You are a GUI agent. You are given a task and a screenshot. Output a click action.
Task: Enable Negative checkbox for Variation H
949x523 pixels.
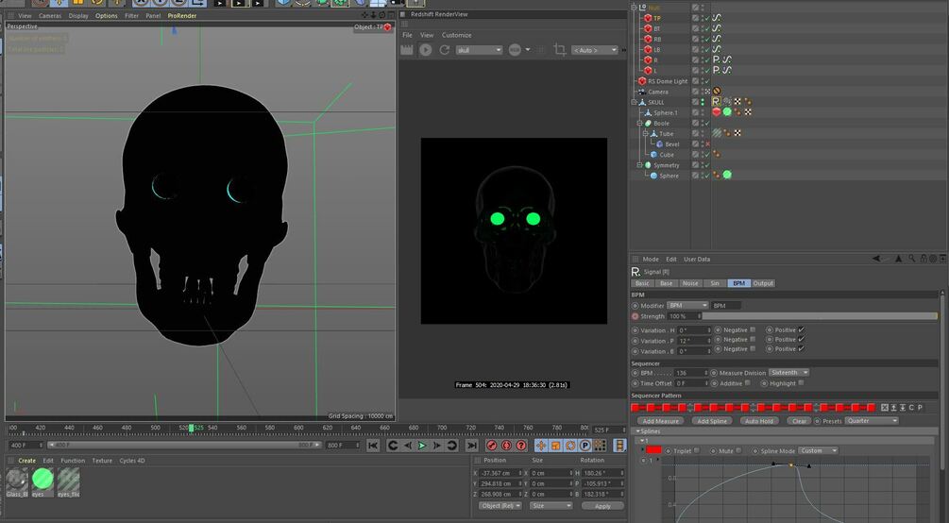pos(753,329)
